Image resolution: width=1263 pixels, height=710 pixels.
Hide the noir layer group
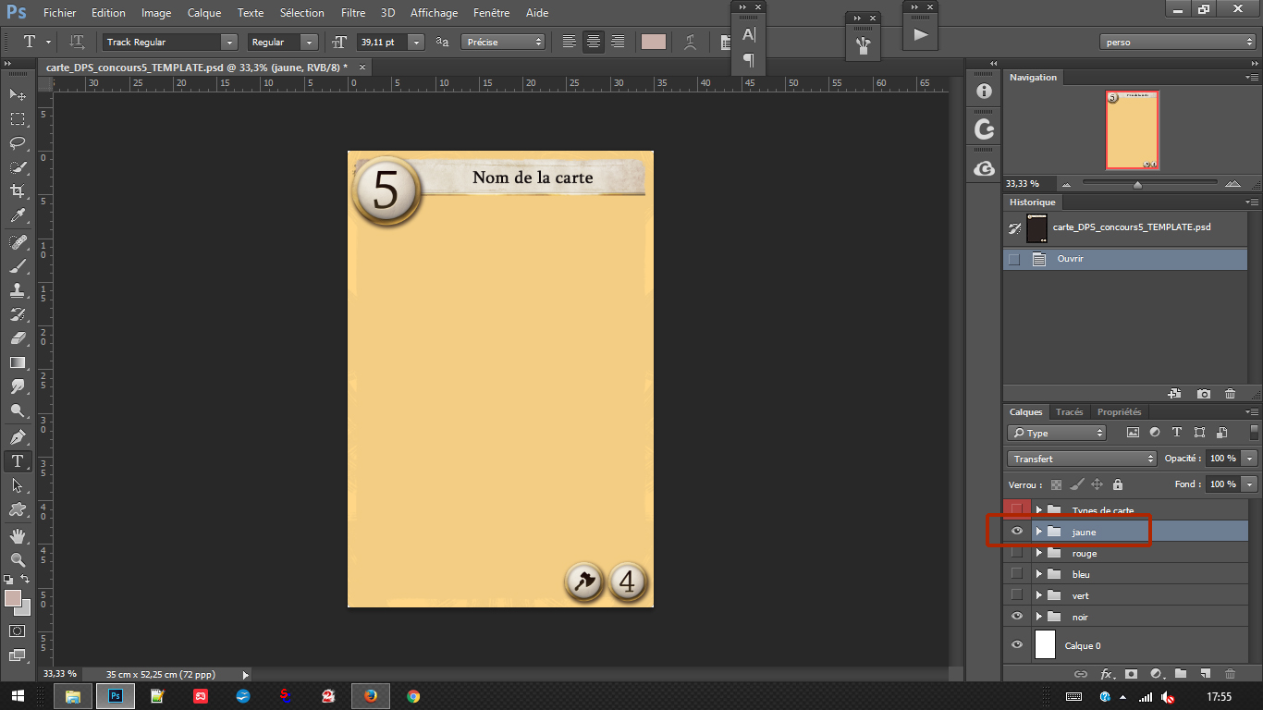click(x=1017, y=617)
